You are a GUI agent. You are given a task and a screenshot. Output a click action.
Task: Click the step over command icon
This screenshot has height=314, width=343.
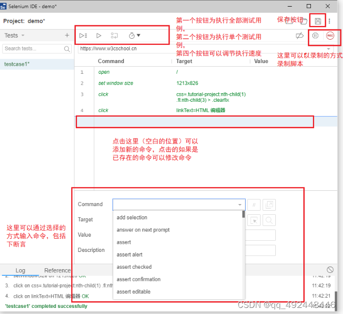coord(114,36)
